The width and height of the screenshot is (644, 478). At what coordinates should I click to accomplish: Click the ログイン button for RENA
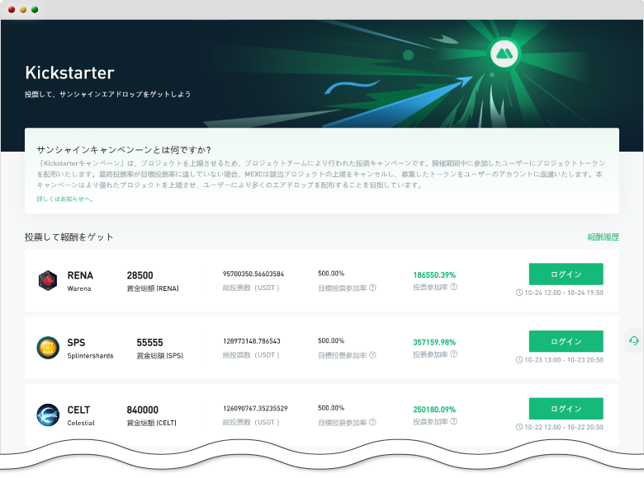[566, 274]
